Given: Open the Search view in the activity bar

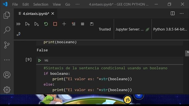Looking at the screenshot, I should [7, 30].
